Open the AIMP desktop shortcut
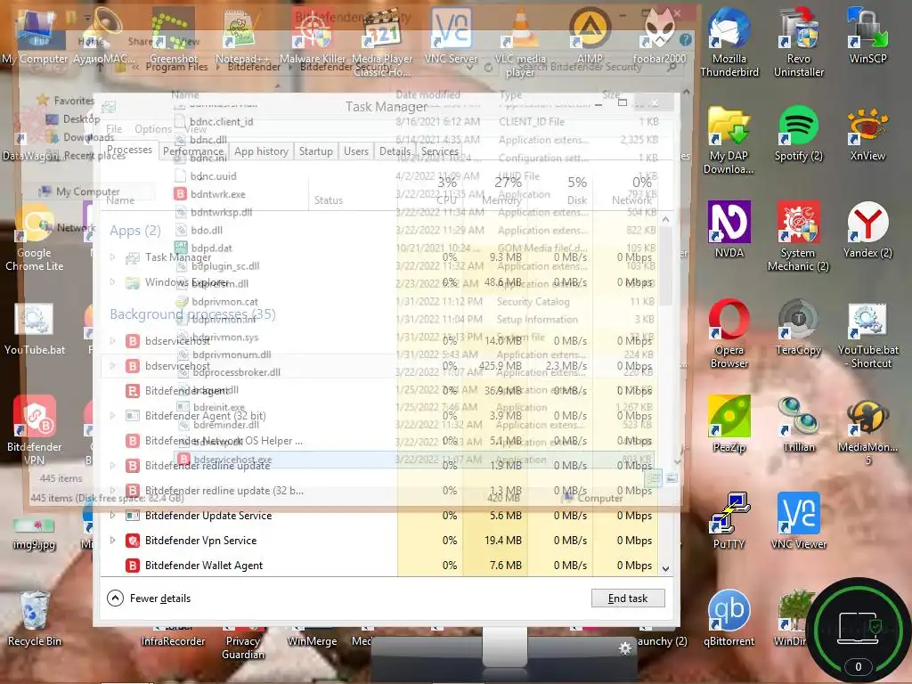 pyautogui.click(x=590, y=36)
